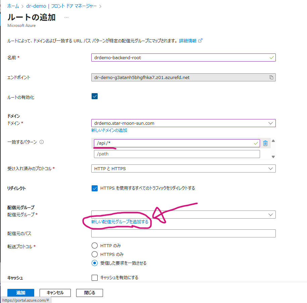Toggle the ルートの有効化 checkbox
The image size is (307, 303).
click(95, 97)
